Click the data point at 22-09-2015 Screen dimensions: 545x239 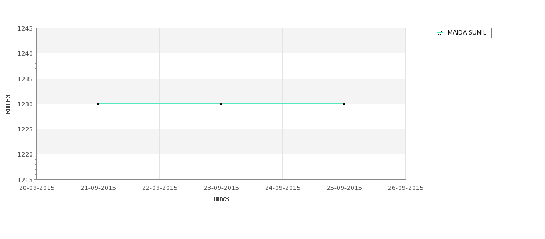(159, 104)
